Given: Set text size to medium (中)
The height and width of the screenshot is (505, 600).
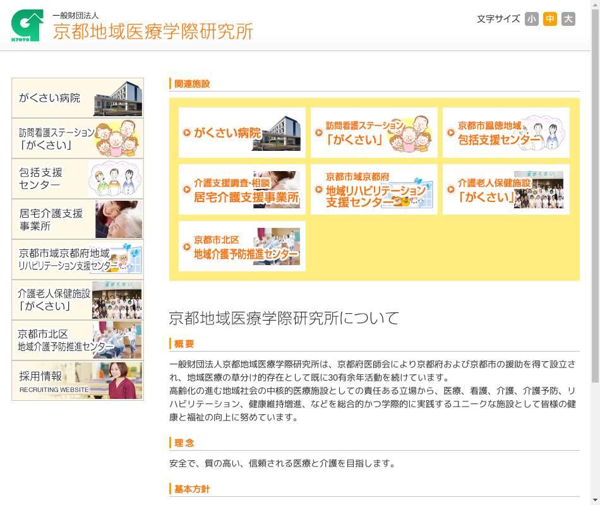Looking at the screenshot, I should 550,19.
